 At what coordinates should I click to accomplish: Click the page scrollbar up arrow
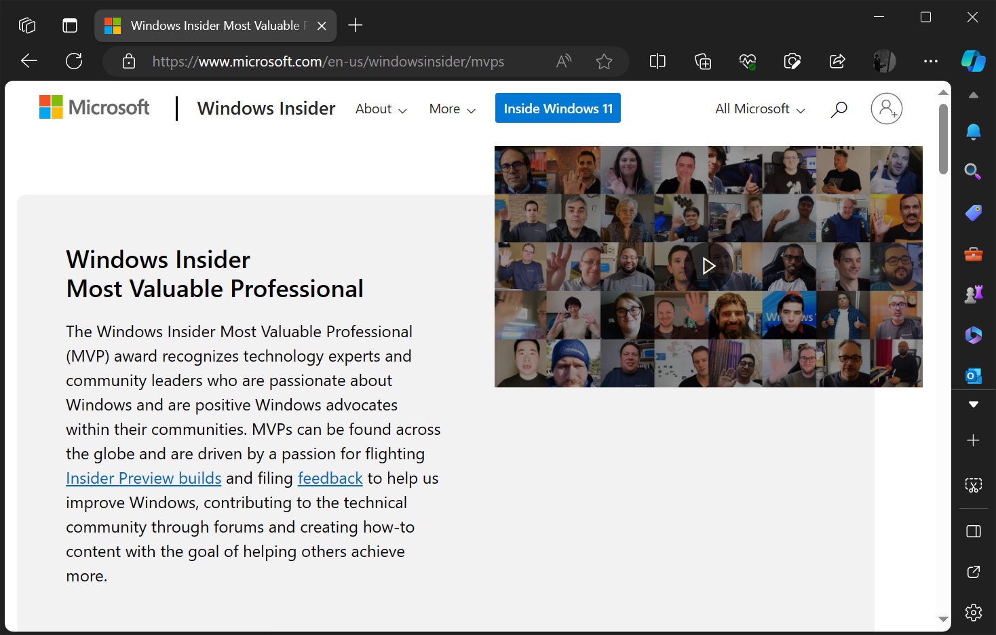943,92
